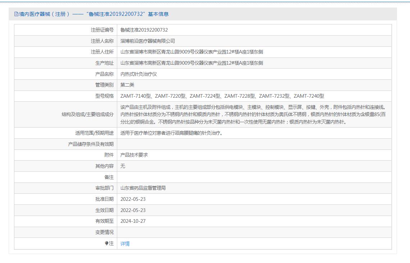
Task: Select the approval authority 山东省药品监督管理局
Action: point(143,188)
